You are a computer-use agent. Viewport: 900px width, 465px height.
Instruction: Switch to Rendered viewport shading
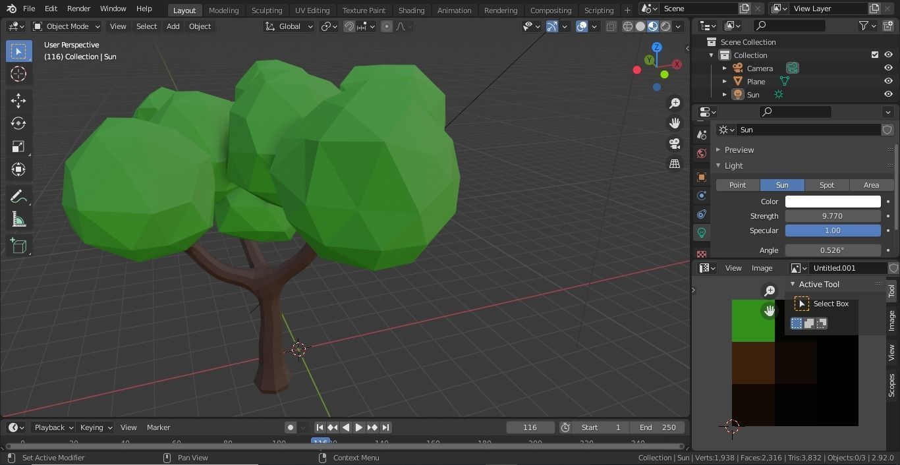coord(665,26)
